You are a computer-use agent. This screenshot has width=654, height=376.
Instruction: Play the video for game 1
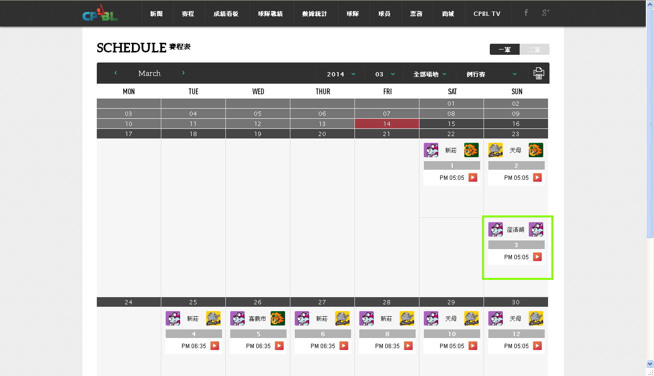[x=473, y=177]
